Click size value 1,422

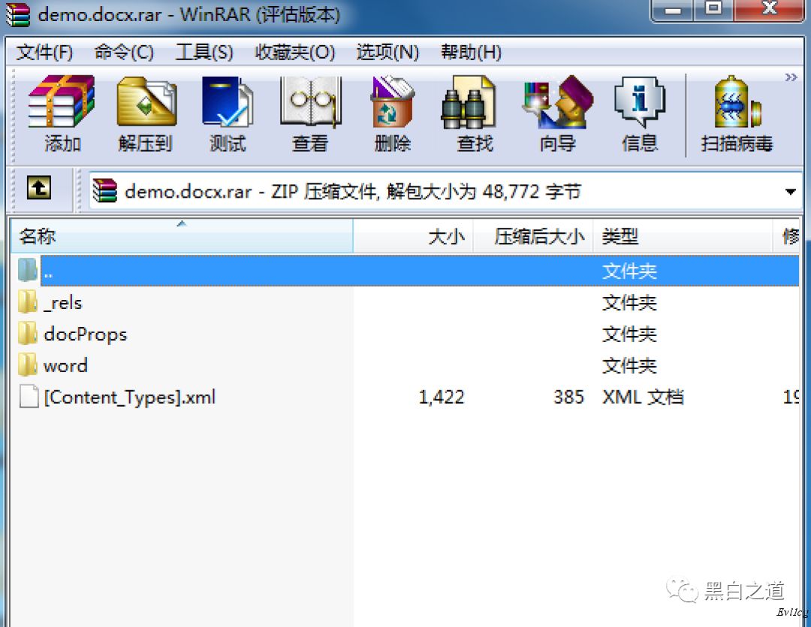(x=442, y=397)
